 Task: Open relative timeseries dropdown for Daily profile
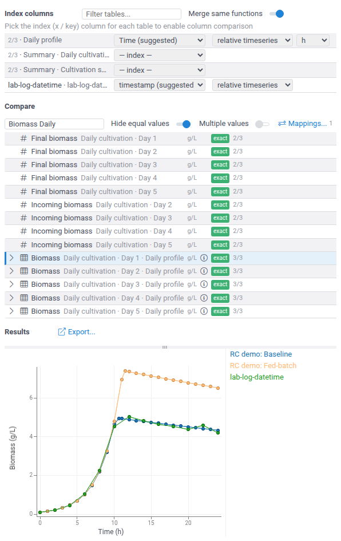252,41
